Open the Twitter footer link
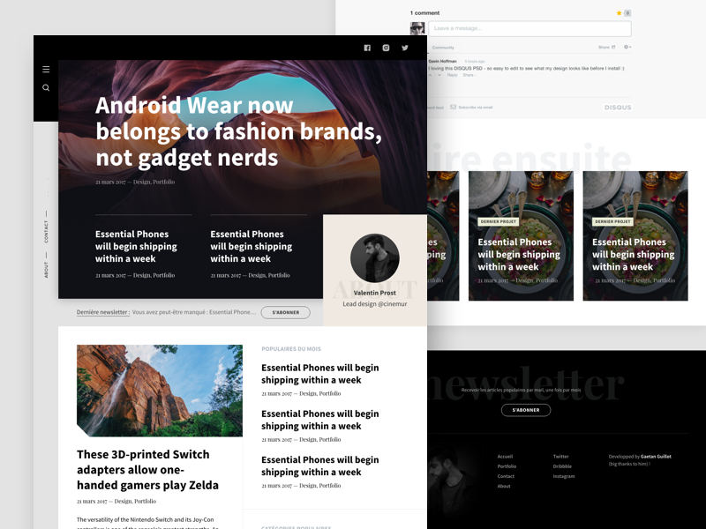Viewport: 706px width, 529px height. point(560,457)
